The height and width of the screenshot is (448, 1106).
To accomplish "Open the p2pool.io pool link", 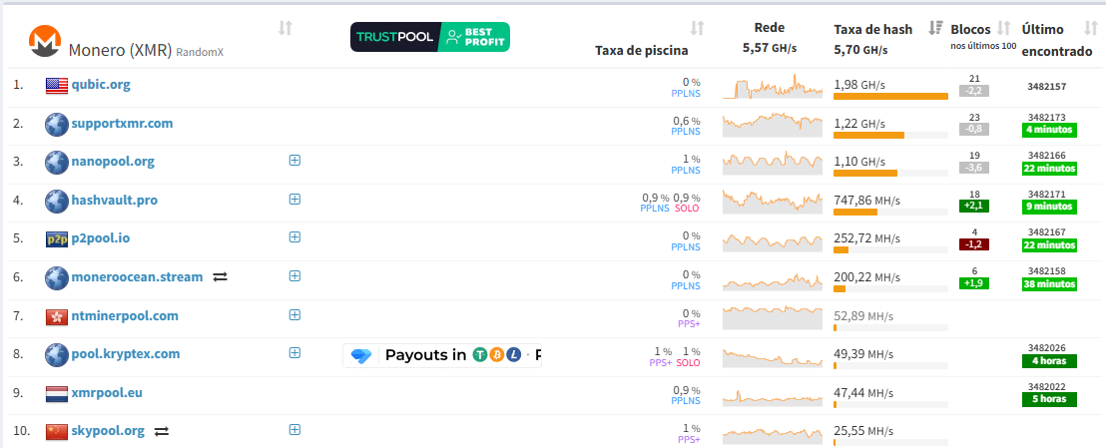I will pyautogui.click(x=101, y=238).
